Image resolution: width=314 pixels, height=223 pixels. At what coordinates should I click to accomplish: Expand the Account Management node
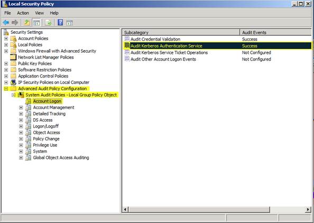[x=21, y=108]
